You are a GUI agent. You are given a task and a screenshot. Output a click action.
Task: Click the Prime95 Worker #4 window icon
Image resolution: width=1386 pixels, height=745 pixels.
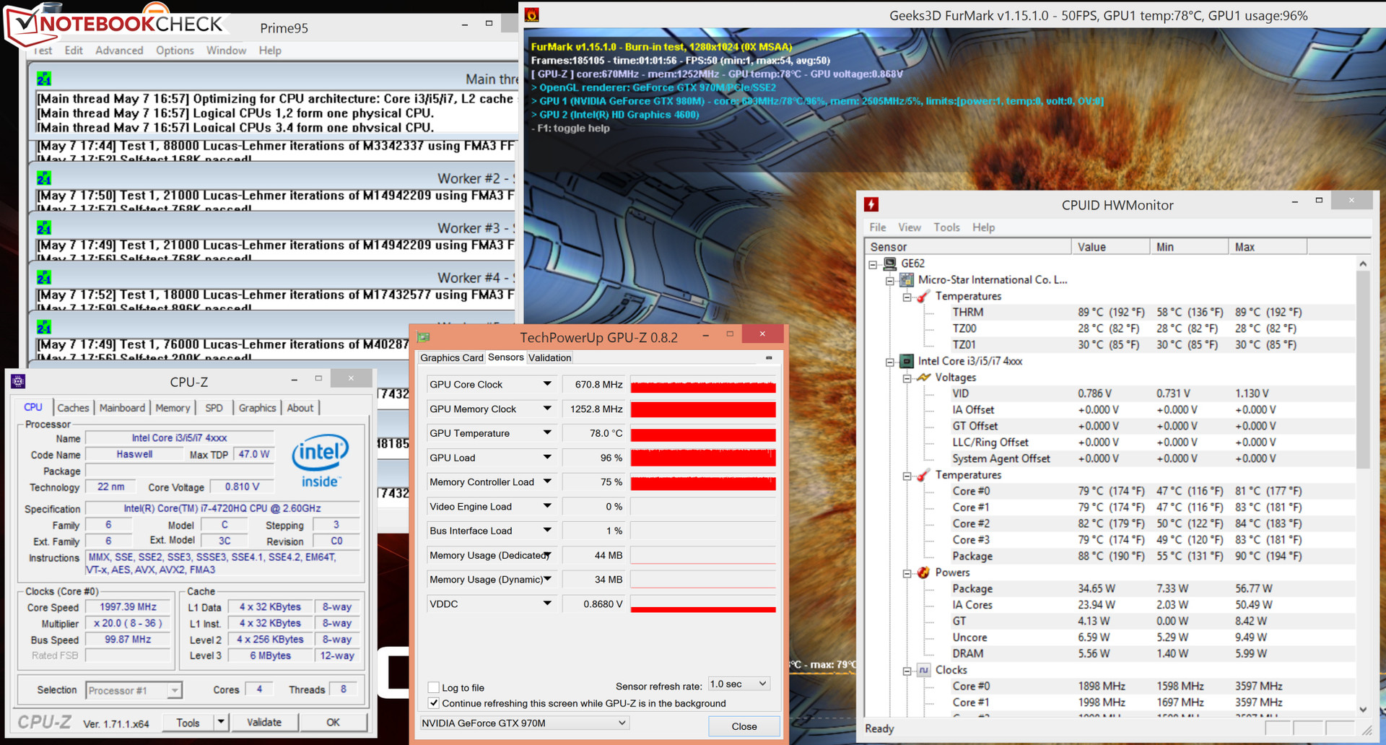pos(44,277)
